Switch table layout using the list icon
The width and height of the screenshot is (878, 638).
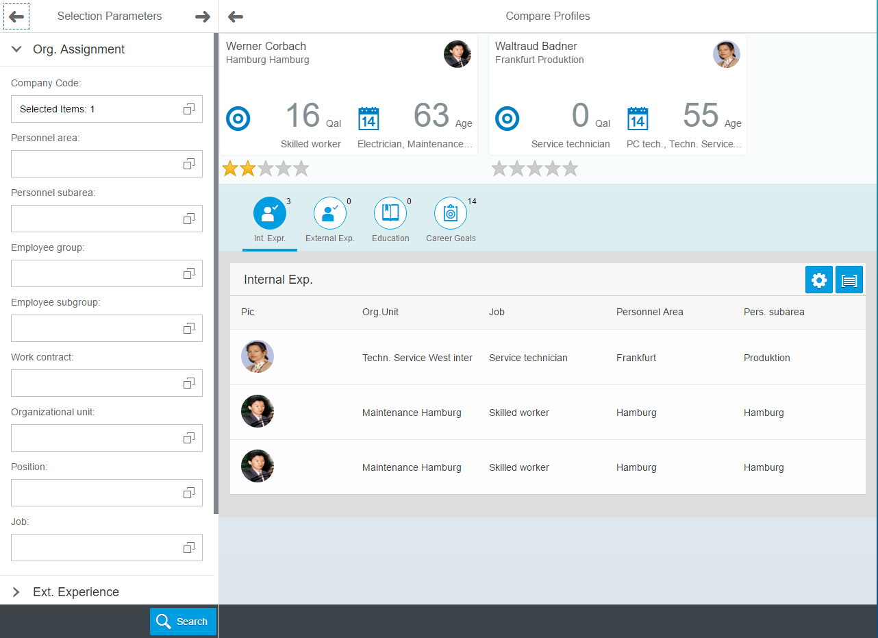[x=849, y=279]
